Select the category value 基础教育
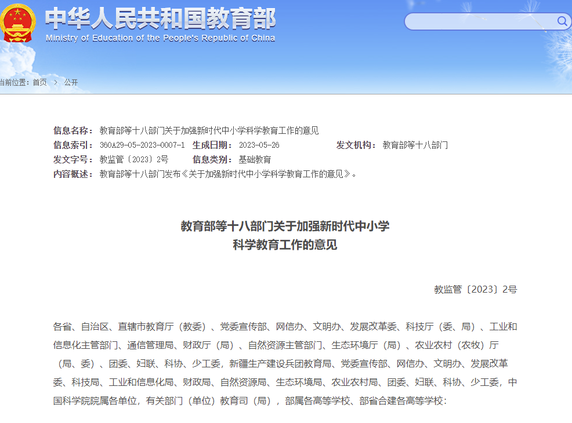 (x=255, y=159)
